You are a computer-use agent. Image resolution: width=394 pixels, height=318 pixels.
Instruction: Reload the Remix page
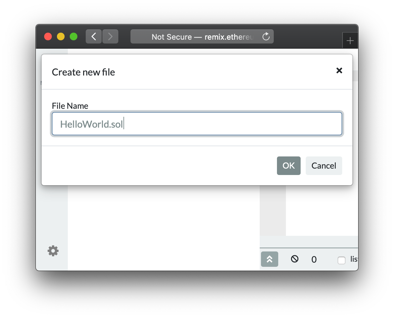tap(266, 37)
